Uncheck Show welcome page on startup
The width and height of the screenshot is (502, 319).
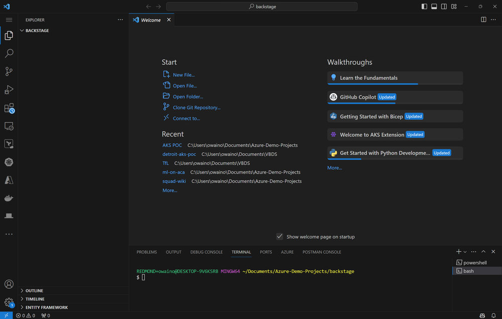point(279,237)
